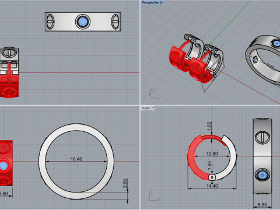Screen dimensions: 280x210
Task: Select the hinge pin of the hoop earring
Action: coord(212,177)
